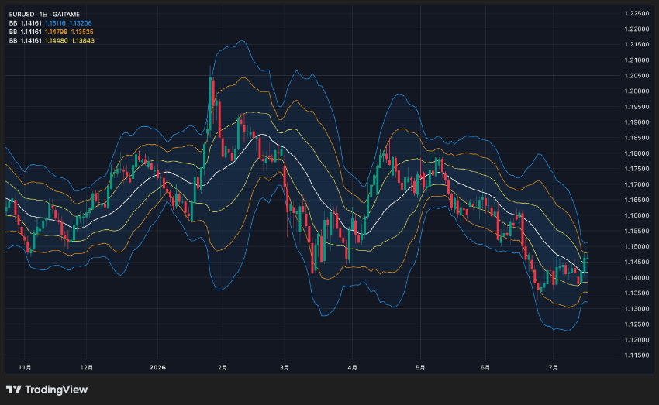Select the BB legend value 1.13525
Screen dimensions: 659x405
[x=82, y=32]
